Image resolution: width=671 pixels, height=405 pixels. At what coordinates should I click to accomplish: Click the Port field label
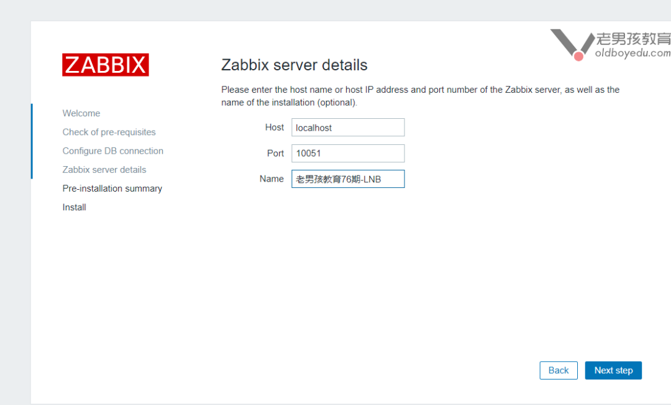(275, 153)
